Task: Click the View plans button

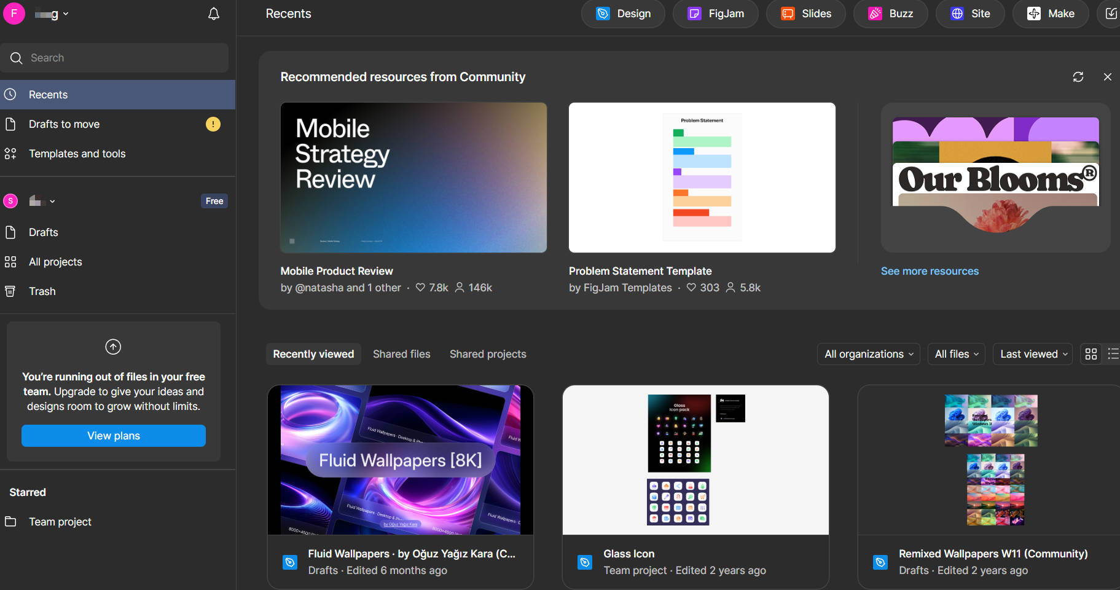Action: pos(114,436)
